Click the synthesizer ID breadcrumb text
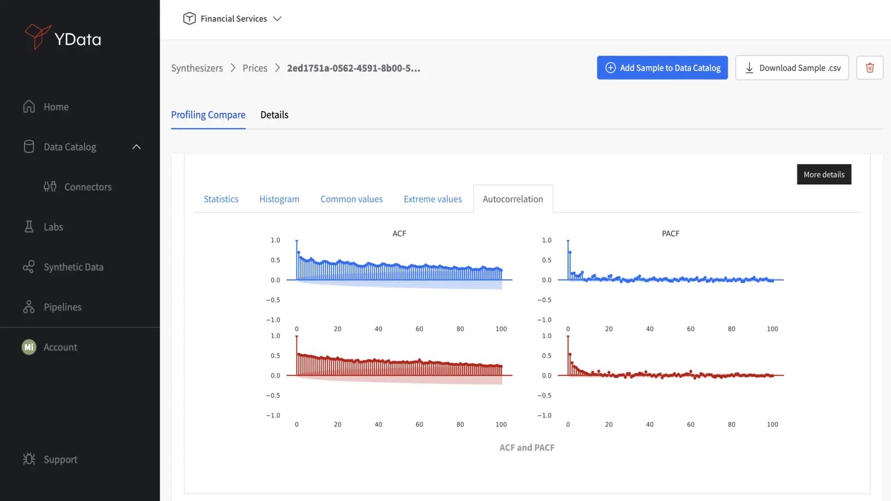Viewport: 891px width, 501px height. [x=354, y=68]
